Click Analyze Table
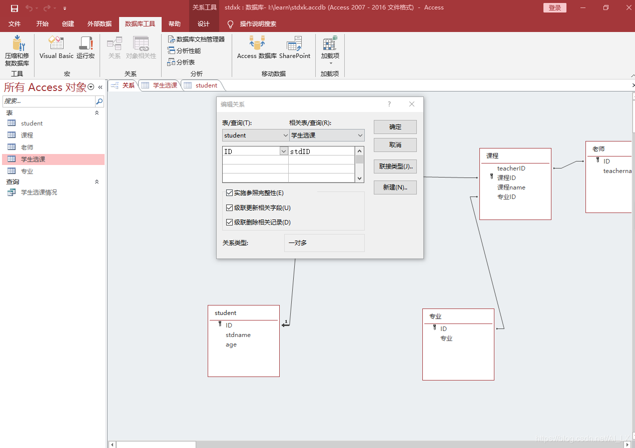 (181, 62)
